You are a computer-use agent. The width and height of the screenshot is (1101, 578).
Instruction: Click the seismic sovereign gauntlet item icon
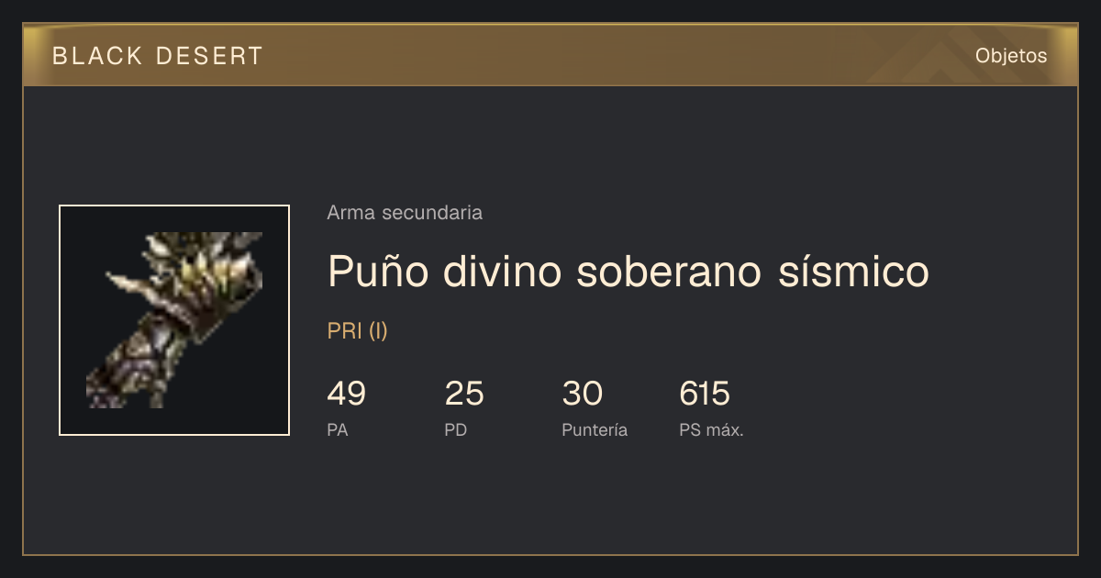tap(174, 320)
